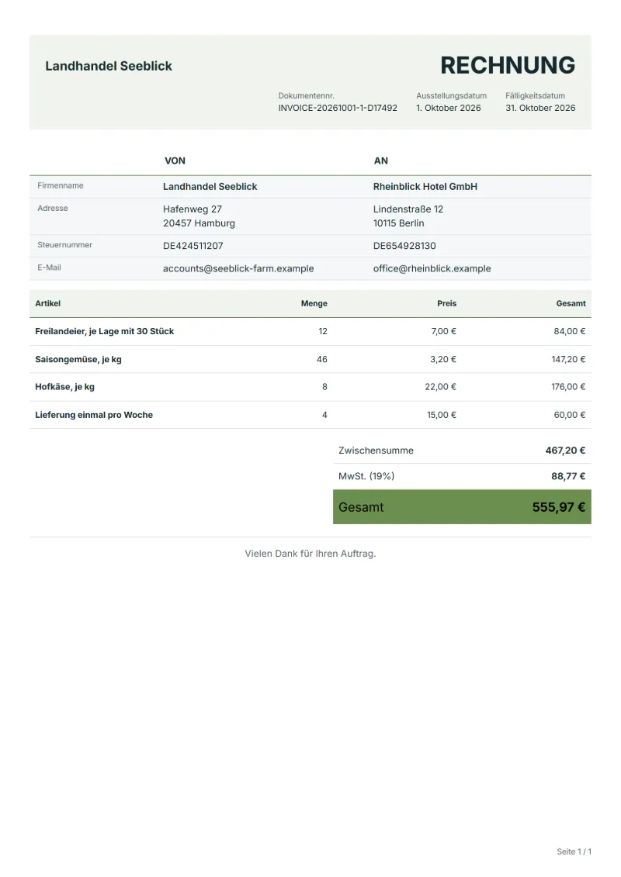Select the Freilandeier unit price 7,00 €
The height and width of the screenshot is (877, 621).
(443, 331)
